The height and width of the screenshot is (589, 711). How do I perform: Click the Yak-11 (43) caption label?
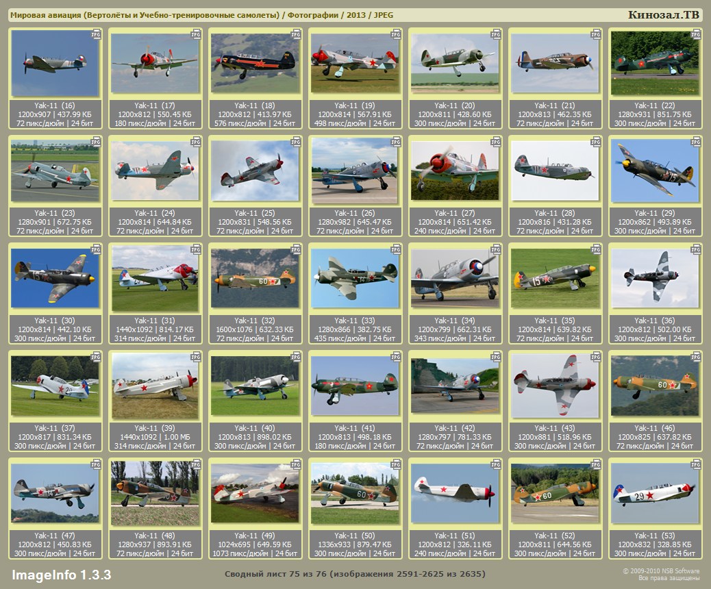coord(555,427)
